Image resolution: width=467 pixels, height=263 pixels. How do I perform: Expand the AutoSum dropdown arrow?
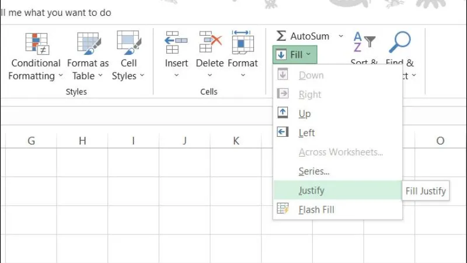[341, 36]
